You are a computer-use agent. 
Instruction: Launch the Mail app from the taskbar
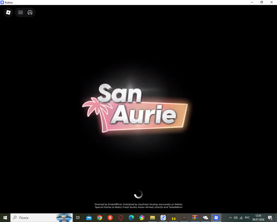click(x=89, y=218)
